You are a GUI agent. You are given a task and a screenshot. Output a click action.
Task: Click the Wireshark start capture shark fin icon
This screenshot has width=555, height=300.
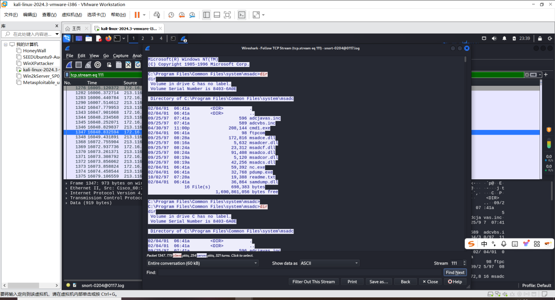coord(69,65)
